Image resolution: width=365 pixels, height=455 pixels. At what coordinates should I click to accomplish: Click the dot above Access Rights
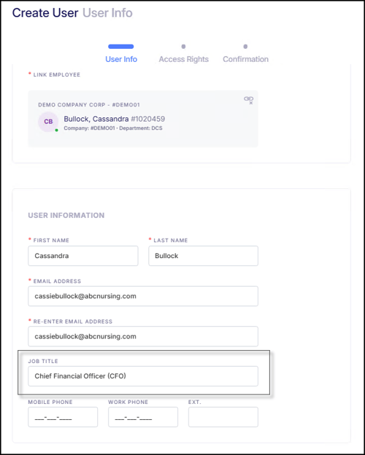[x=183, y=47]
